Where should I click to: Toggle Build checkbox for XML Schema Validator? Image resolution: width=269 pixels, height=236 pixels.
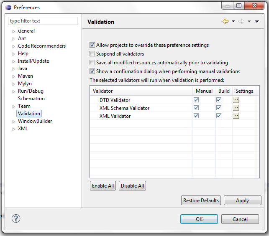click(x=219, y=108)
